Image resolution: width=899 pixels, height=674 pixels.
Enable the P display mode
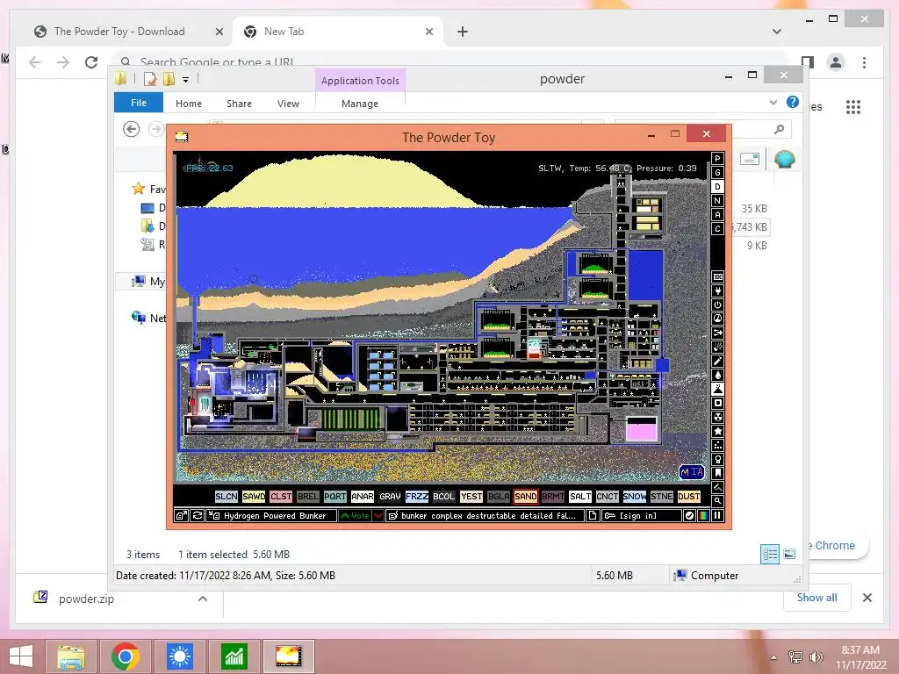pos(717,159)
